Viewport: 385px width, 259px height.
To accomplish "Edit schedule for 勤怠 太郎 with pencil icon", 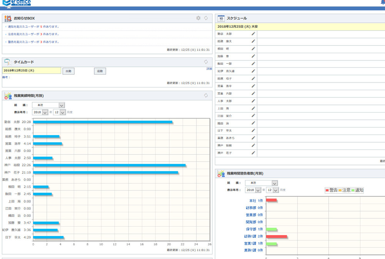I will tap(253, 34).
